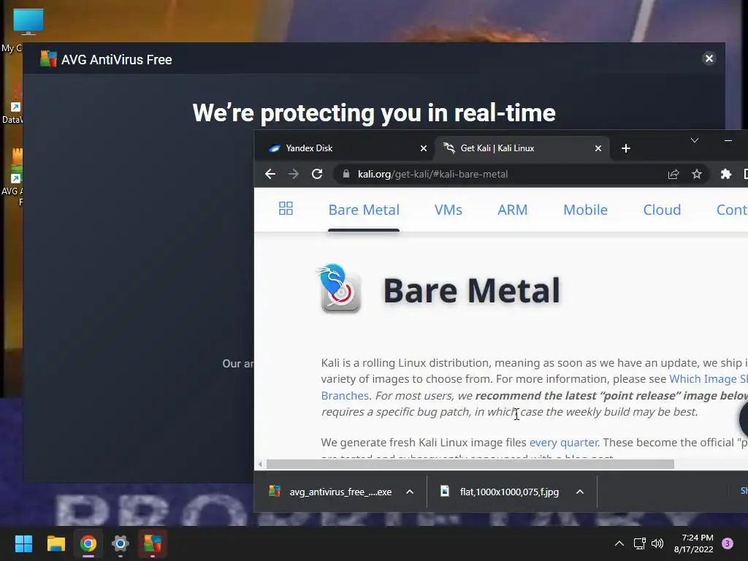This screenshot has width=748, height=561.
Task: Click the Chrome taskbar icon
Action: 88,543
